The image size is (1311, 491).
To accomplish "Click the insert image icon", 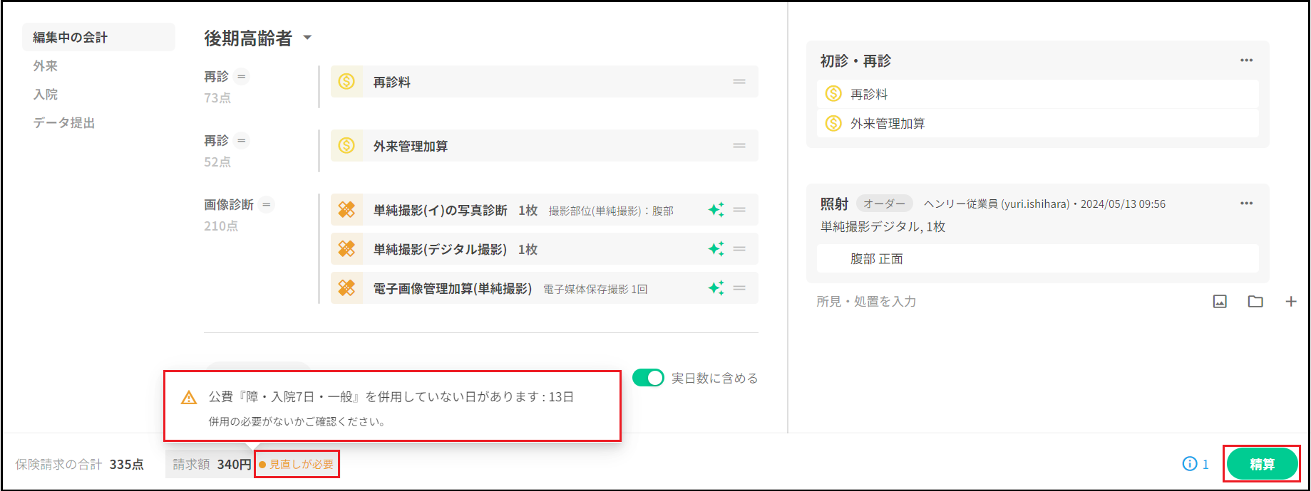I will click(1220, 302).
